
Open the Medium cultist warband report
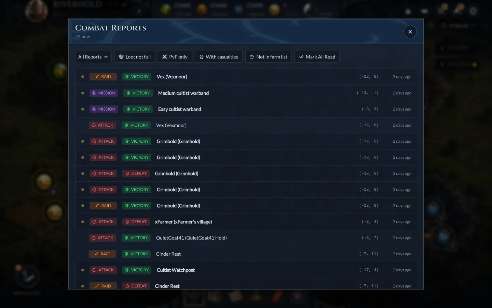pos(246,93)
